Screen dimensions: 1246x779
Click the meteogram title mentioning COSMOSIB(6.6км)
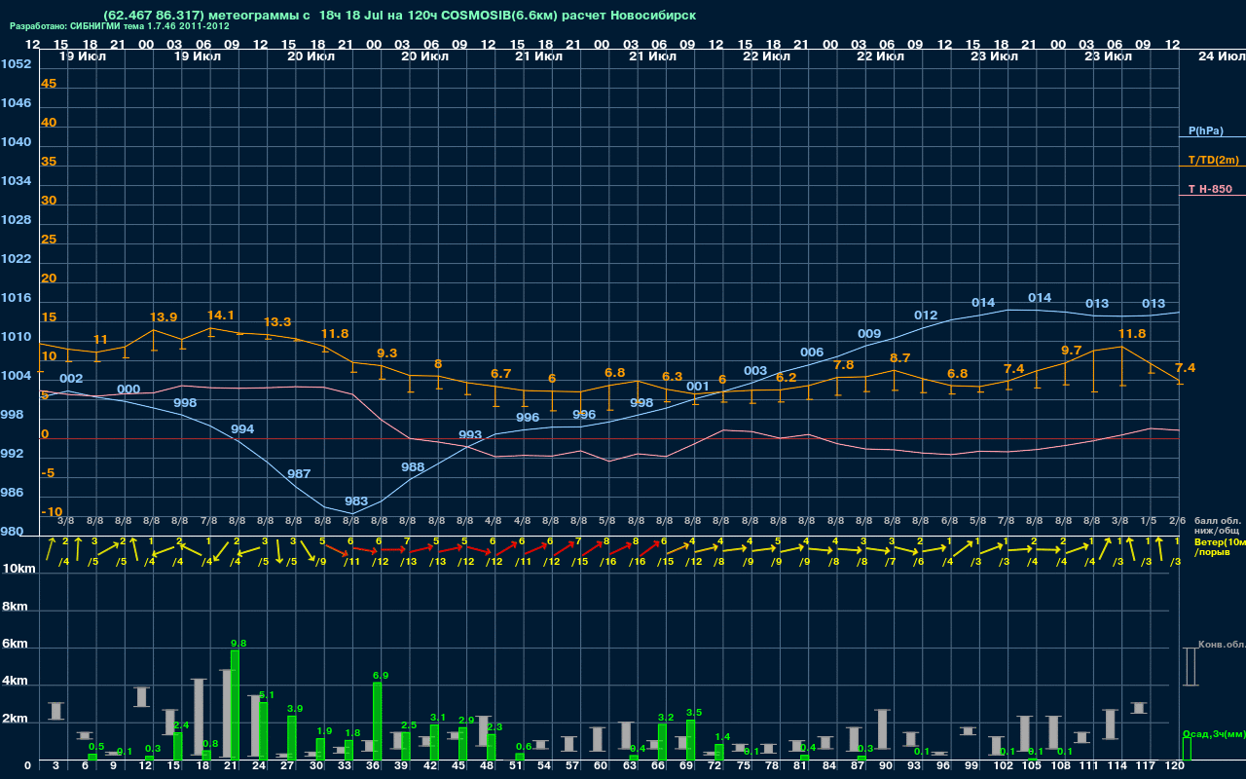coord(399,16)
